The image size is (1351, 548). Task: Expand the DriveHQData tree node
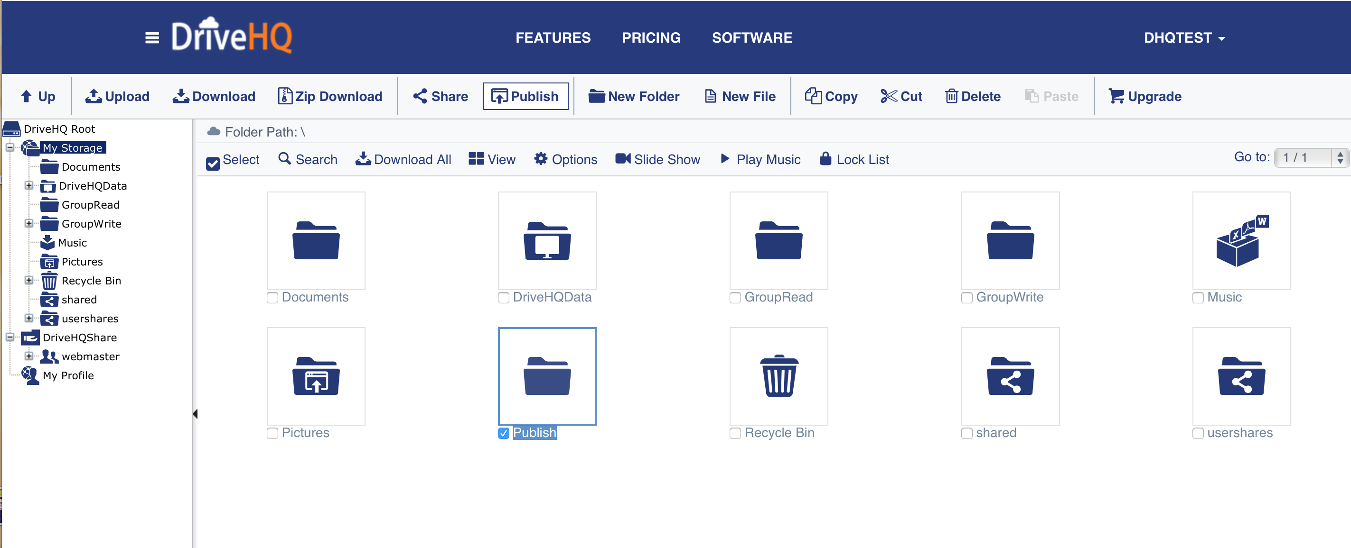click(29, 185)
